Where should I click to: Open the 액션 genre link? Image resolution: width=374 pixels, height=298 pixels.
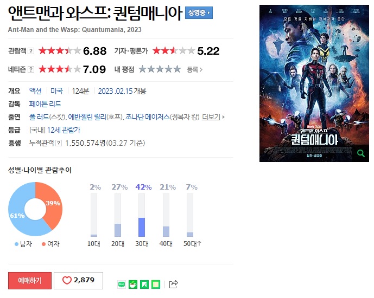(x=35, y=91)
